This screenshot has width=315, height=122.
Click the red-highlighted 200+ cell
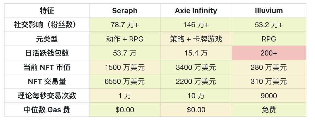269,53
